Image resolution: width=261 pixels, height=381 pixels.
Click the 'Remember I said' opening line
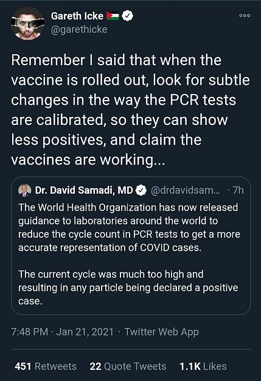point(116,60)
